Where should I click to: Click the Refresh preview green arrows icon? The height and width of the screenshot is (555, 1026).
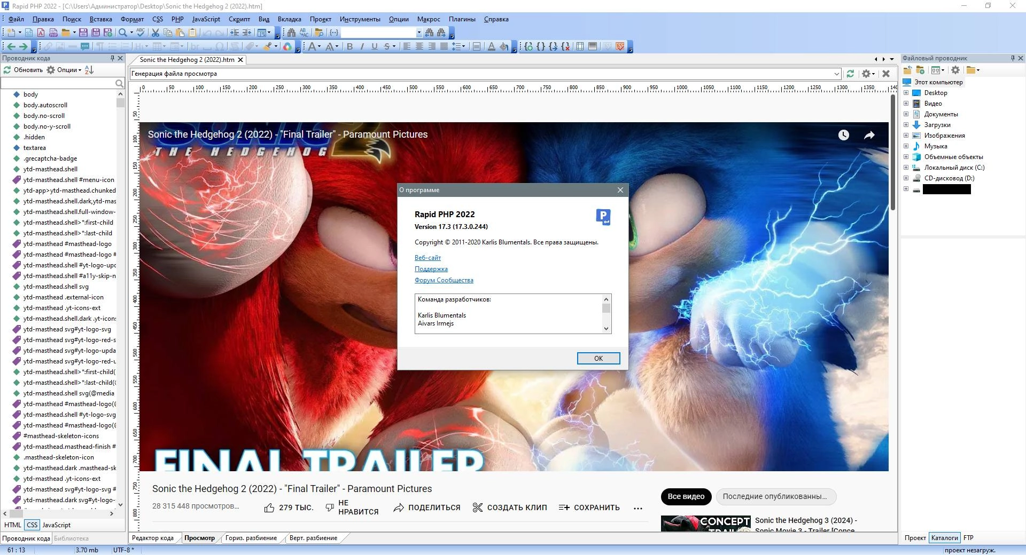pyautogui.click(x=850, y=74)
